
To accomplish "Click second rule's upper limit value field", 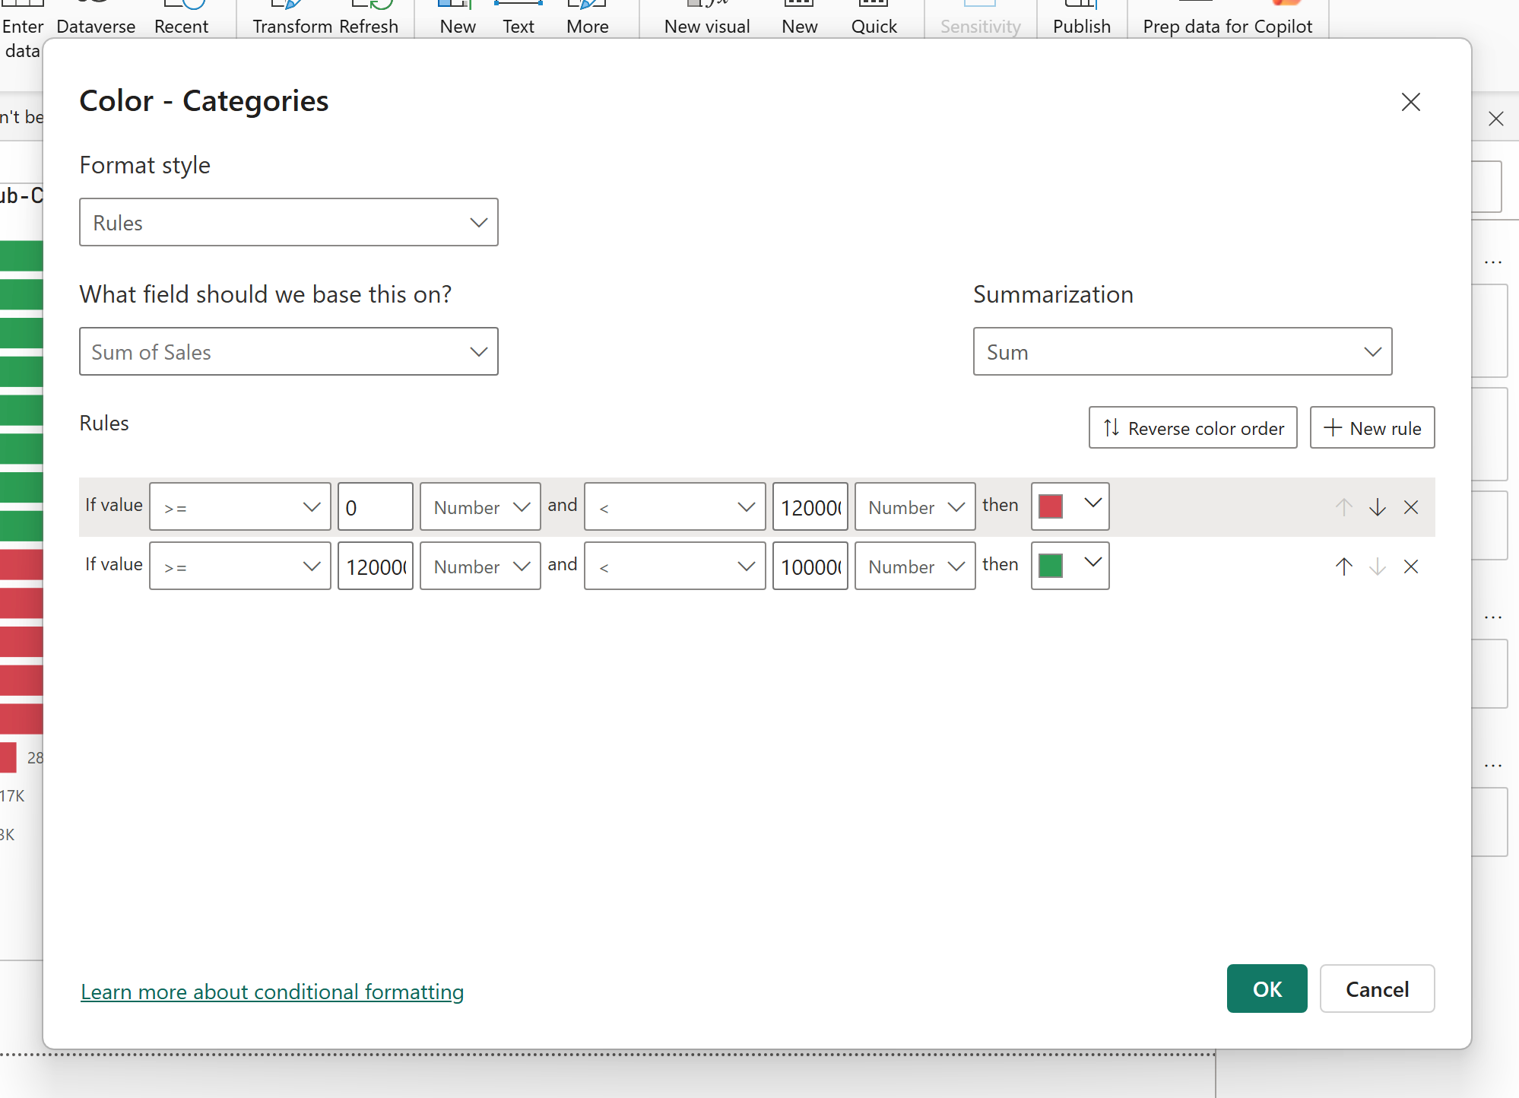I will 810,566.
